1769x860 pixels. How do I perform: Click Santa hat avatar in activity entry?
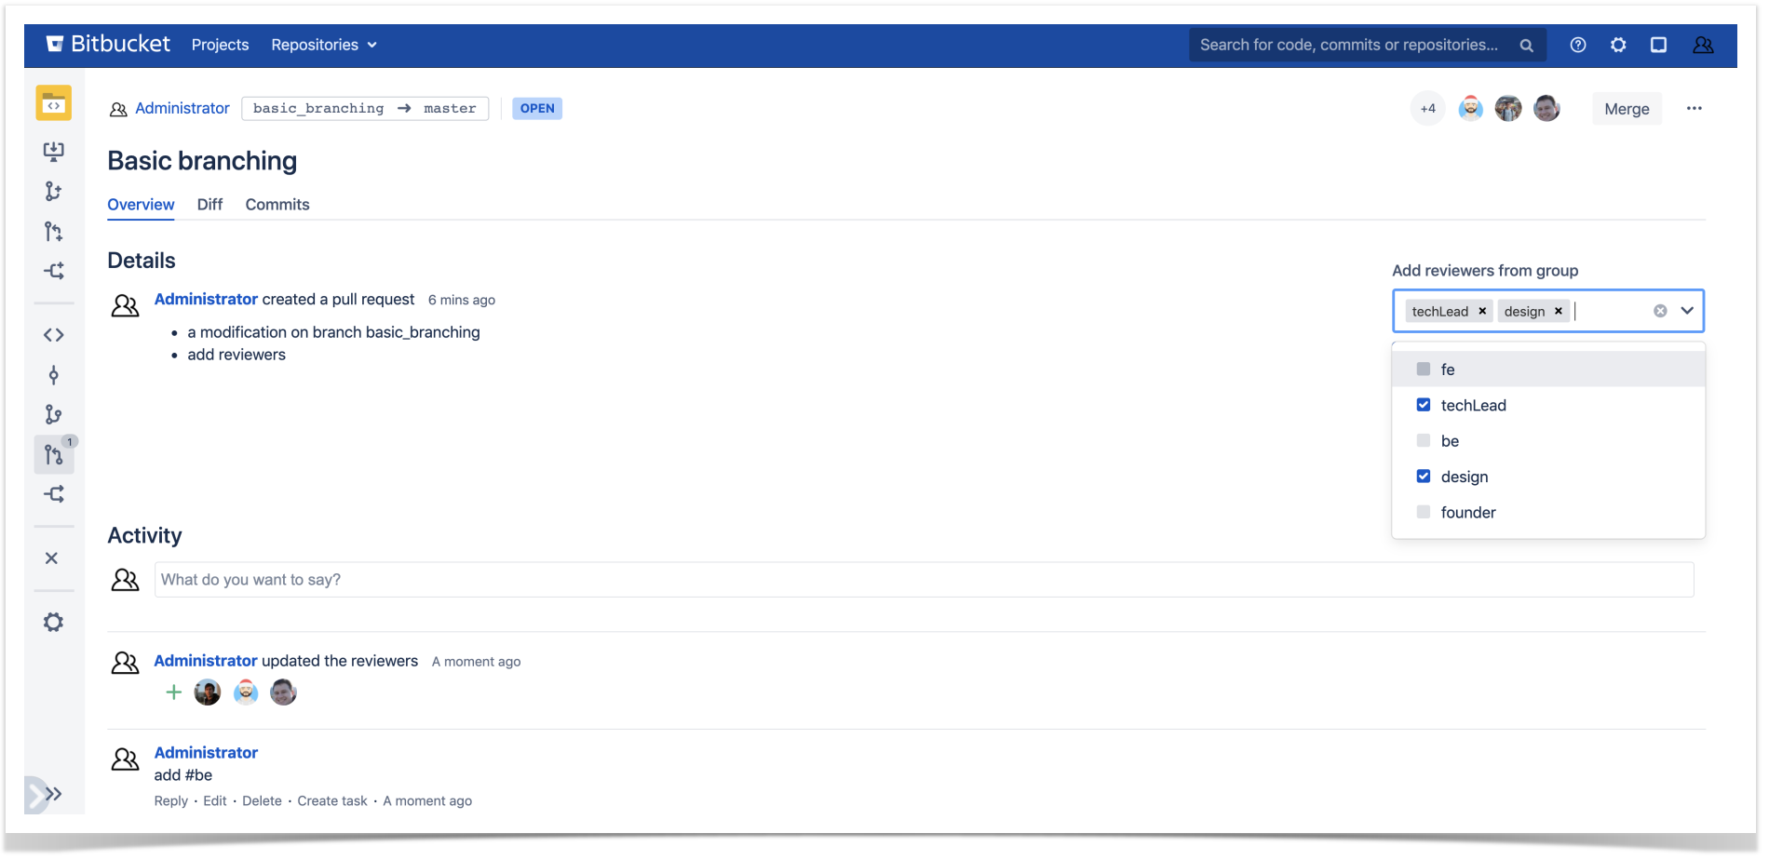246,692
